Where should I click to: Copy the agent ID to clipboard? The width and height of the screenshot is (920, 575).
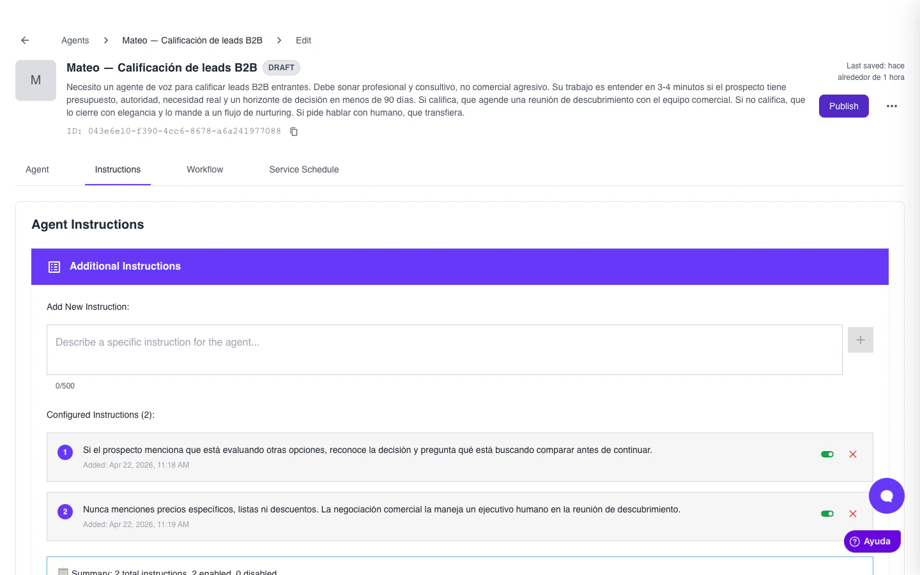pyautogui.click(x=293, y=131)
